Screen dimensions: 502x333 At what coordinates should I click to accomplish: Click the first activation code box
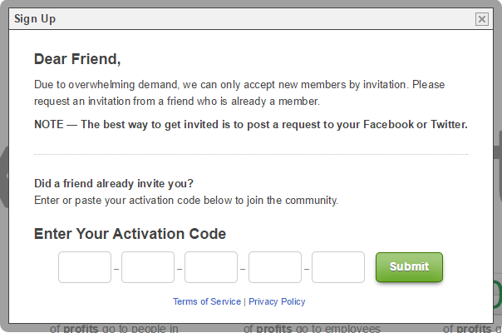click(x=85, y=267)
